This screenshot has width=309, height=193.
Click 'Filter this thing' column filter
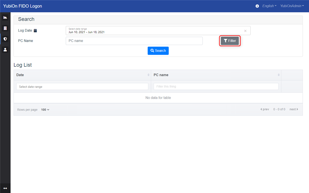216,86
